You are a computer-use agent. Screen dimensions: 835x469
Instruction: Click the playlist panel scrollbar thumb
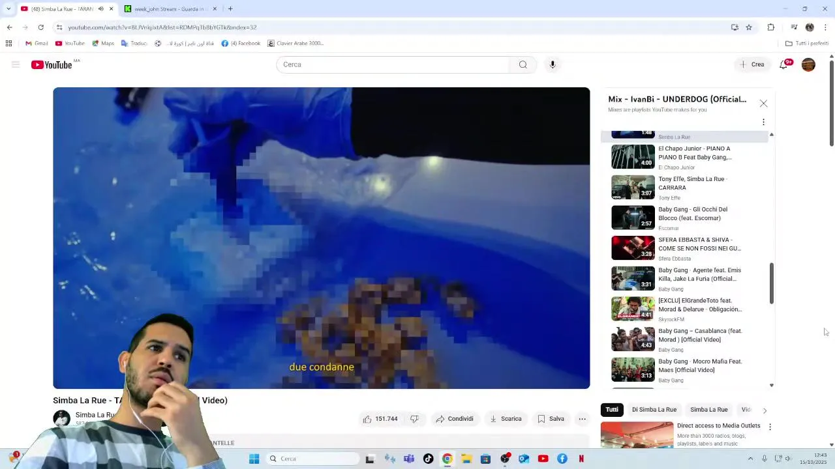click(771, 283)
